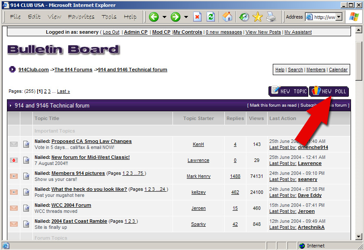This screenshot has width=364, height=250.
Task: Open the View menu
Action: [x=54, y=17]
